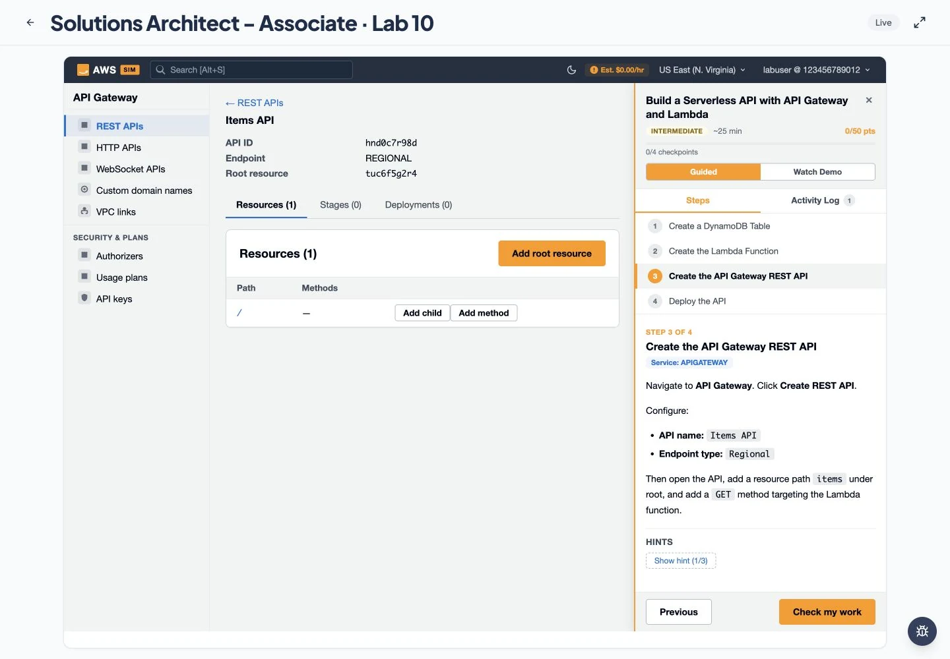Viewport: 950px width, 659px height.
Task: Open the labuser account dropdown
Action: [816, 70]
